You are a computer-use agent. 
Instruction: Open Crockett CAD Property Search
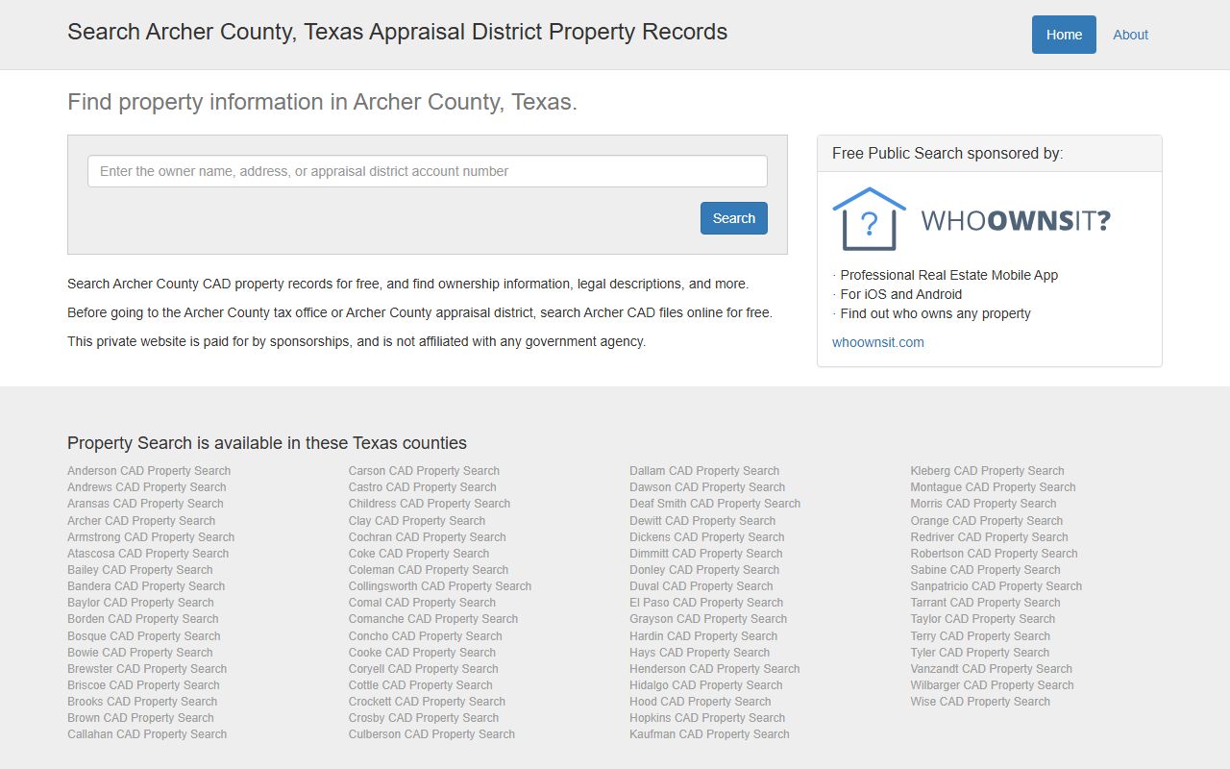(427, 702)
